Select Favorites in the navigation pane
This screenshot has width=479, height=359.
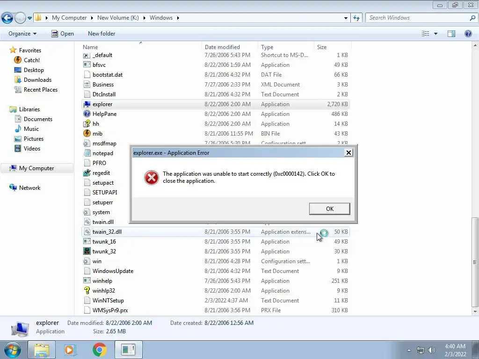point(30,50)
